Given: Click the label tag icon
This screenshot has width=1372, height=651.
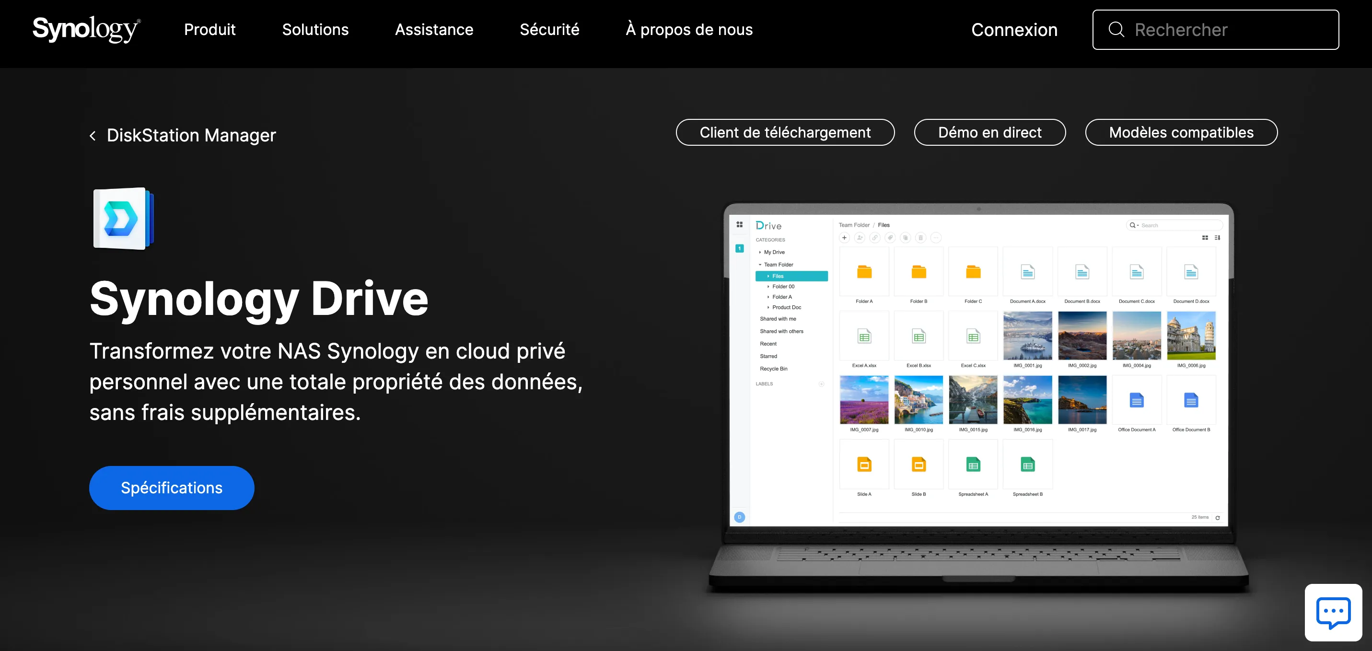Looking at the screenshot, I should pos(890,238).
